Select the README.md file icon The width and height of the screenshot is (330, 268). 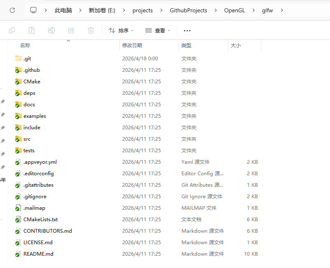[x=18, y=254]
